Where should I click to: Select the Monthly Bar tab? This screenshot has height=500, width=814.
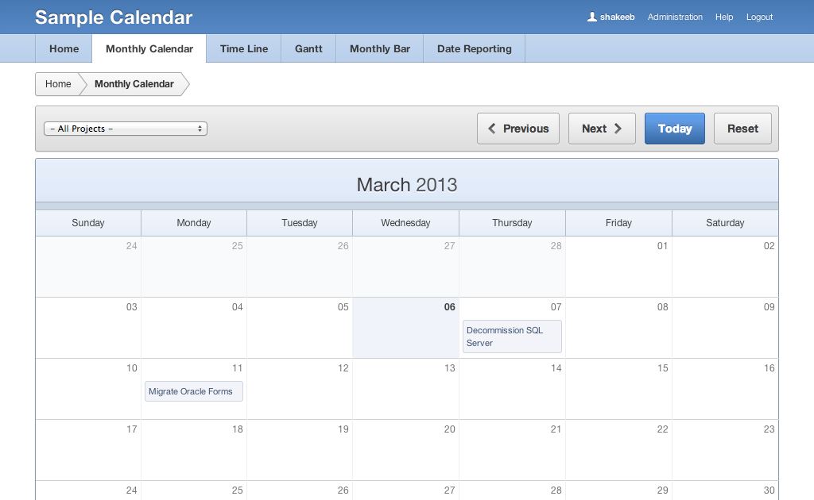pos(380,48)
